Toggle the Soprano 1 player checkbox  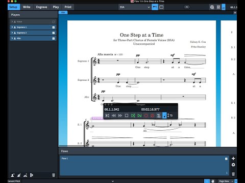[x=54, y=27]
